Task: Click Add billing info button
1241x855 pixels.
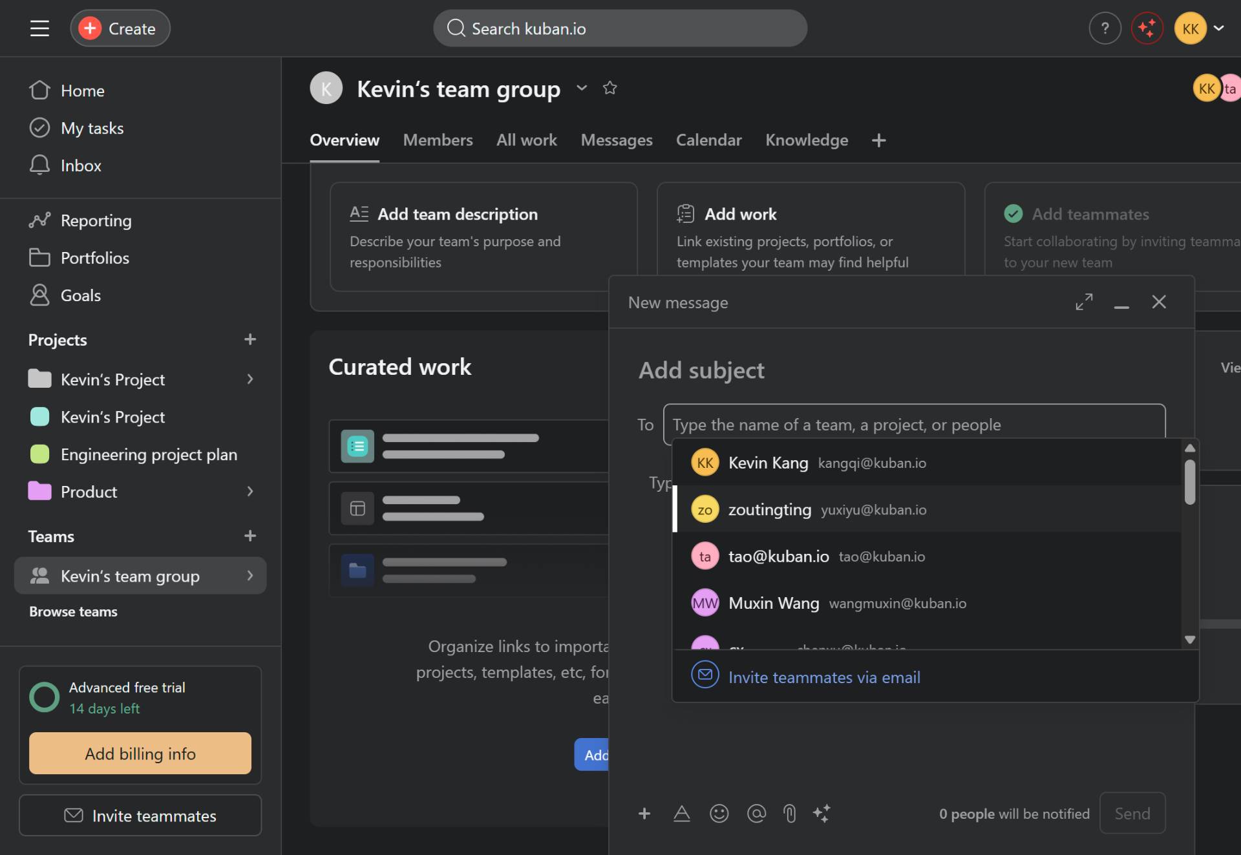Action: click(140, 754)
